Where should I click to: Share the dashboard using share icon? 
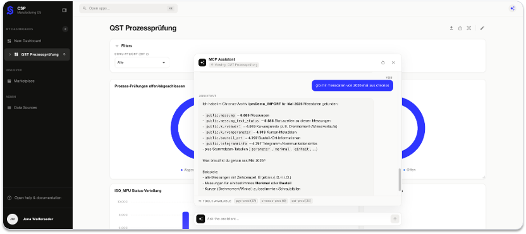click(460, 28)
